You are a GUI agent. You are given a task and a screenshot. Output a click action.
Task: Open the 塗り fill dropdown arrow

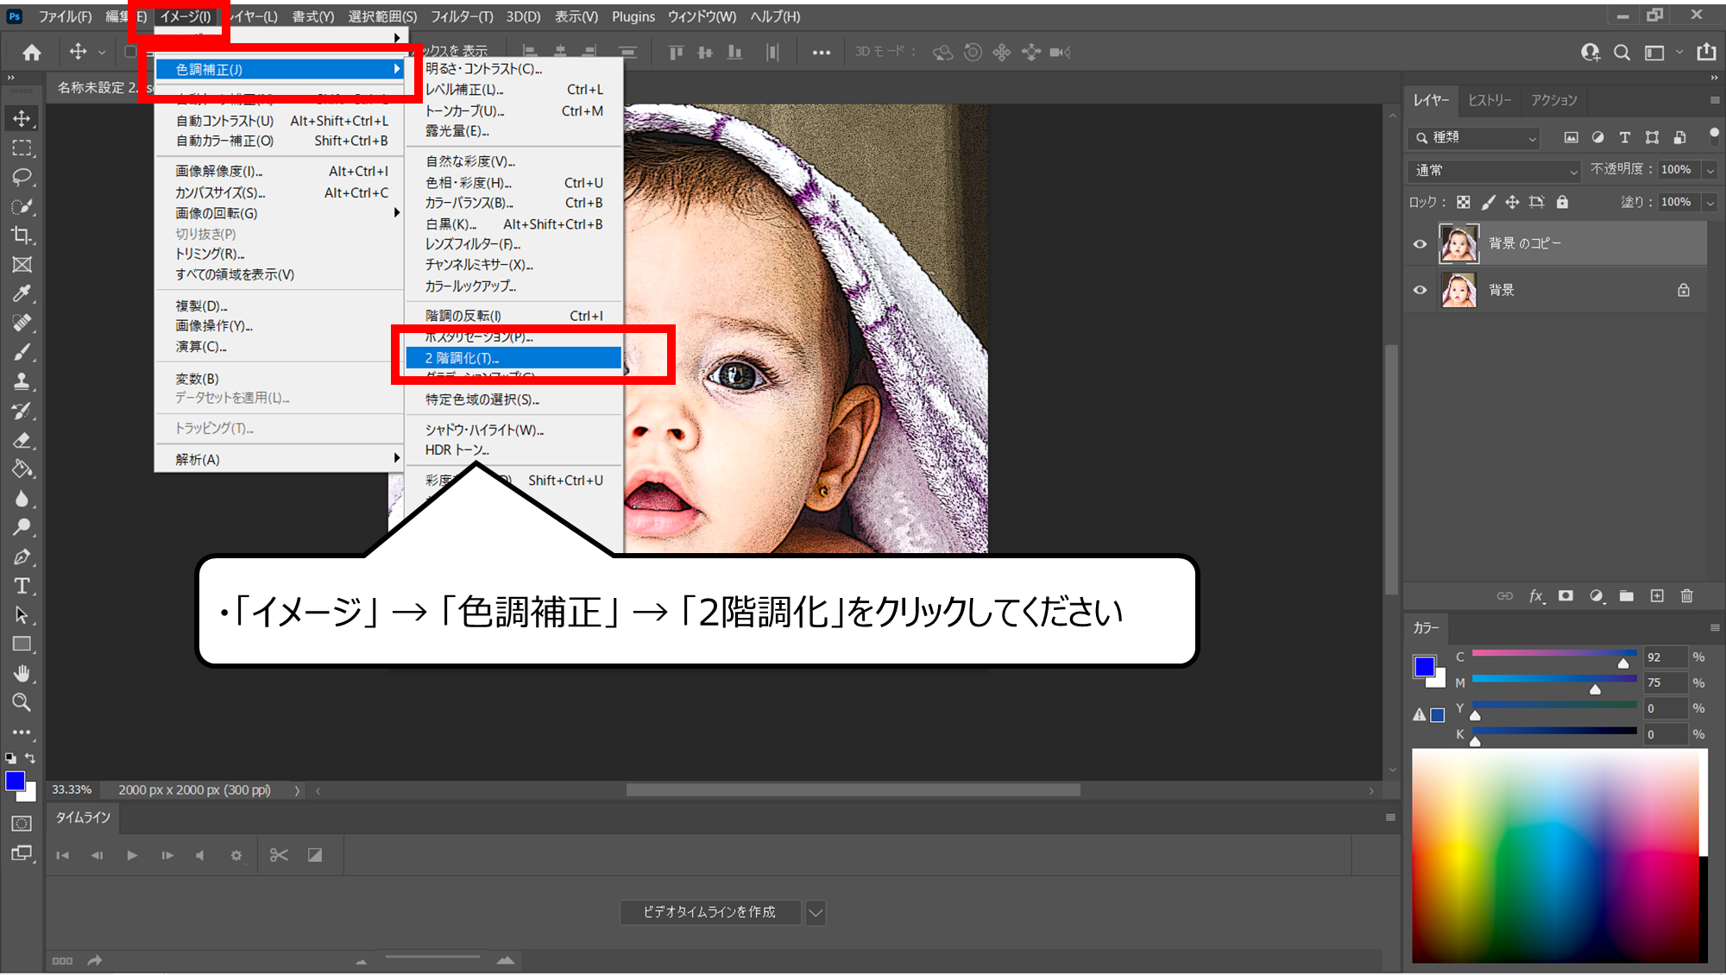click(x=1710, y=202)
